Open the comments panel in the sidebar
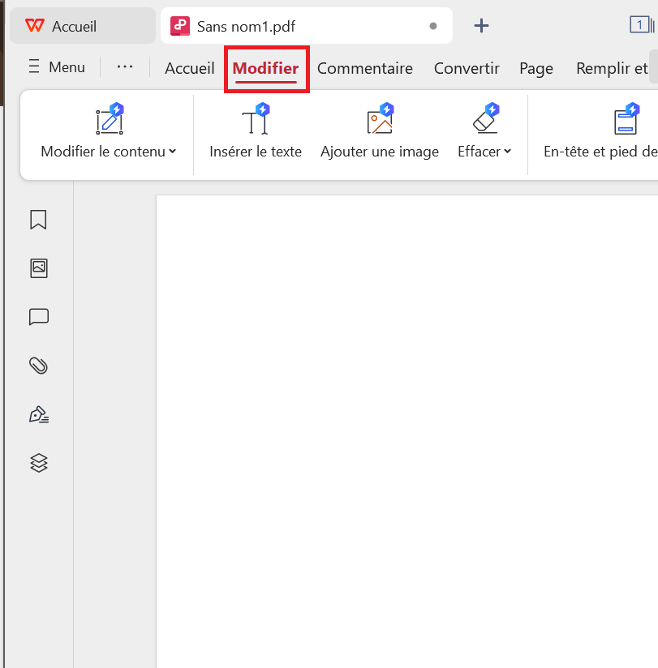This screenshot has width=658, height=668. pos(38,317)
